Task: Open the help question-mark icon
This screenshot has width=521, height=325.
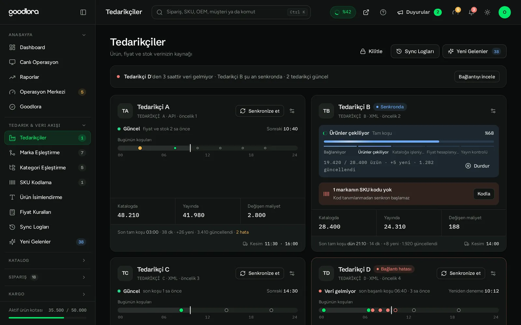Action: click(383, 12)
